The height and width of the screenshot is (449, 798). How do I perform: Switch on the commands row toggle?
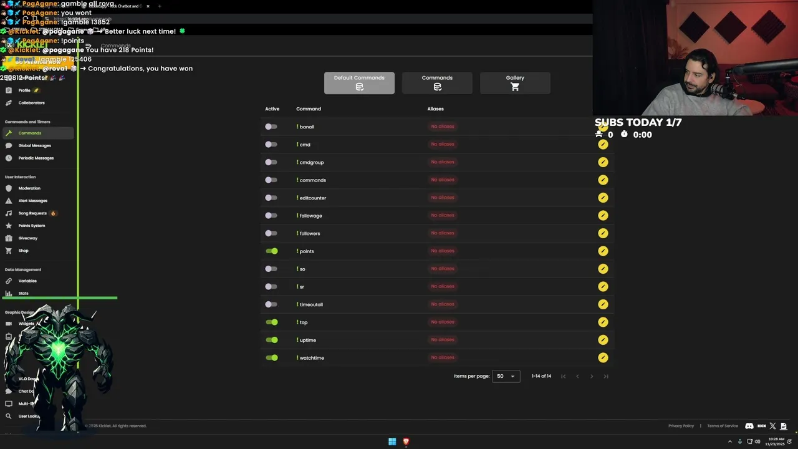click(271, 180)
